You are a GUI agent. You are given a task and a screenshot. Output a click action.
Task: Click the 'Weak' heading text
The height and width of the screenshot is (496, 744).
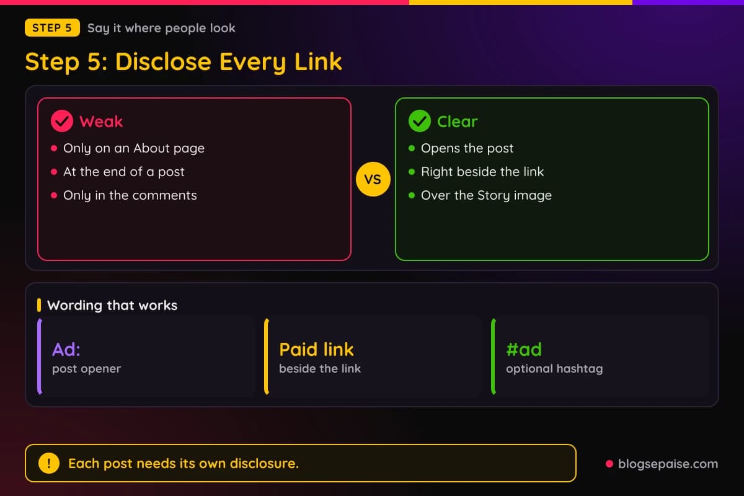click(101, 122)
